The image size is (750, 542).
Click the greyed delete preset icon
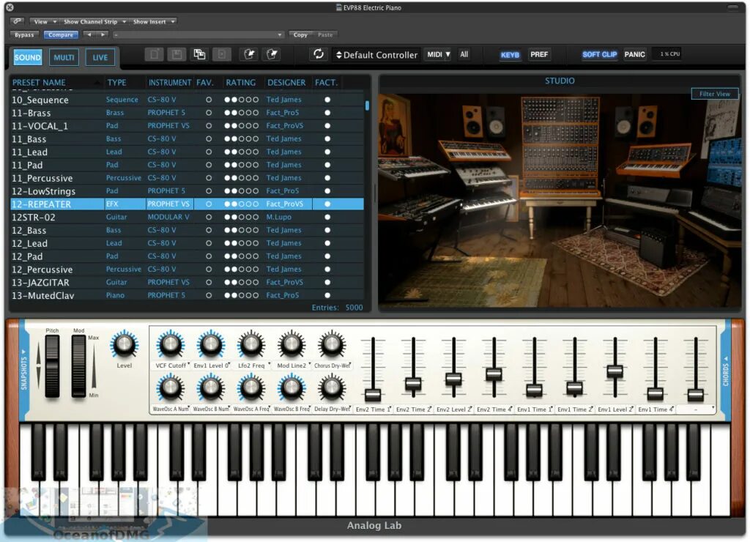221,54
